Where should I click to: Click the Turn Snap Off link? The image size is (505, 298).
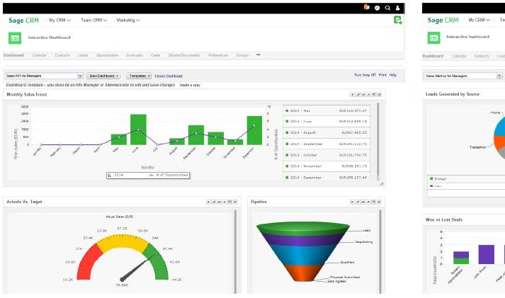[x=365, y=75]
